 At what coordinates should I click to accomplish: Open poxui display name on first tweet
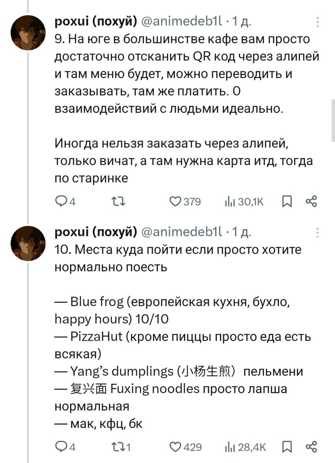[95, 22]
